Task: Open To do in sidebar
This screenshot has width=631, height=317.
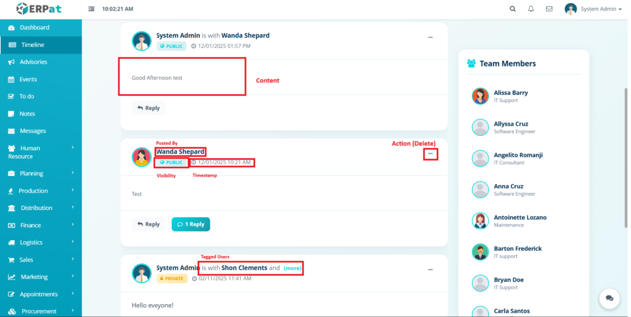Action: pos(26,97)
